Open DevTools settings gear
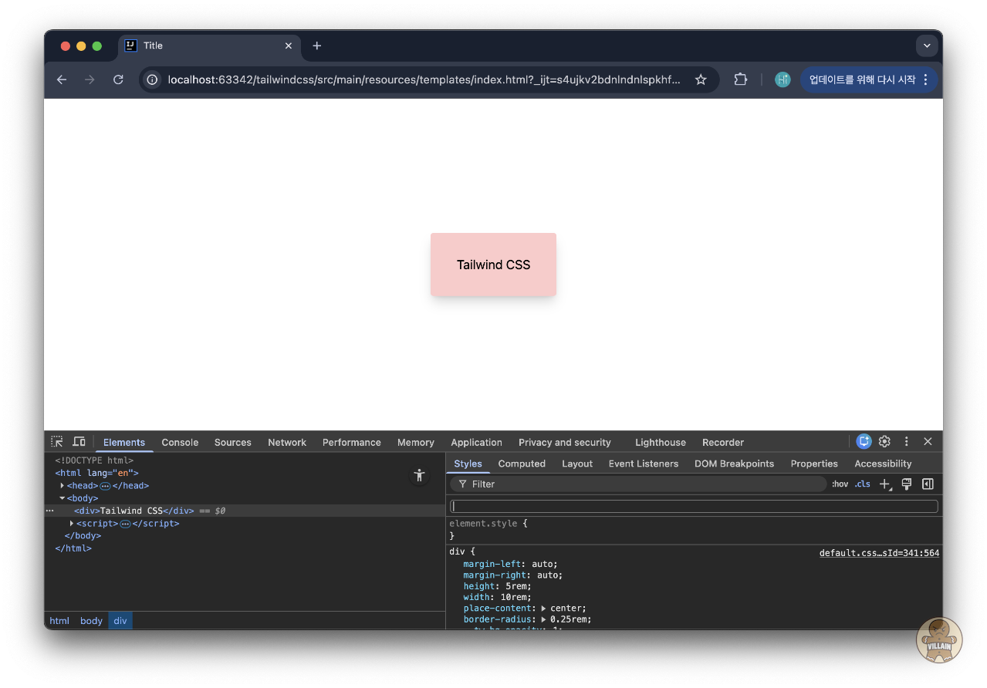 pos(884,442)
